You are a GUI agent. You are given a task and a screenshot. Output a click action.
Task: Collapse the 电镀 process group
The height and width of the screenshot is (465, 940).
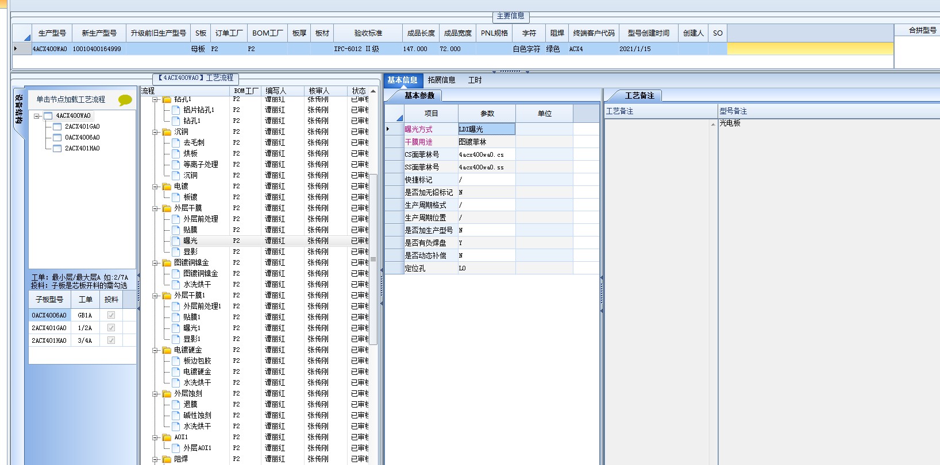pyautogui.click(x=155, y=187)
